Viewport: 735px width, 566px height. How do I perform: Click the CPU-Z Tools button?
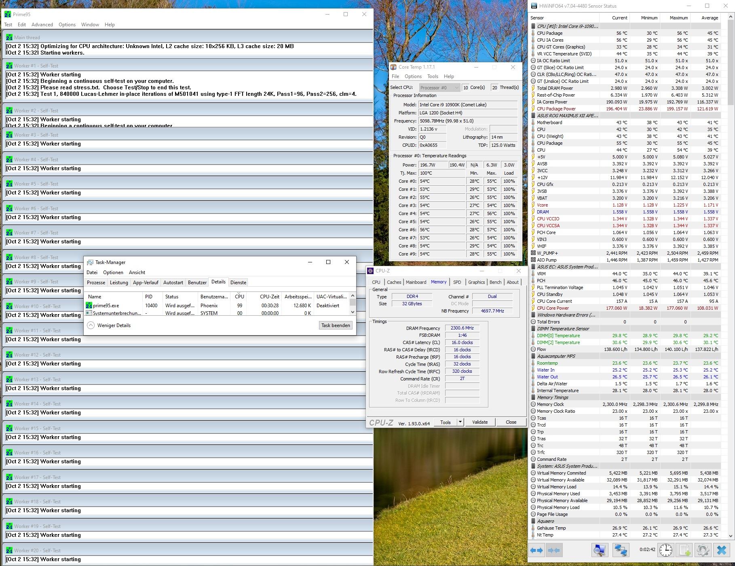[446, 422]
